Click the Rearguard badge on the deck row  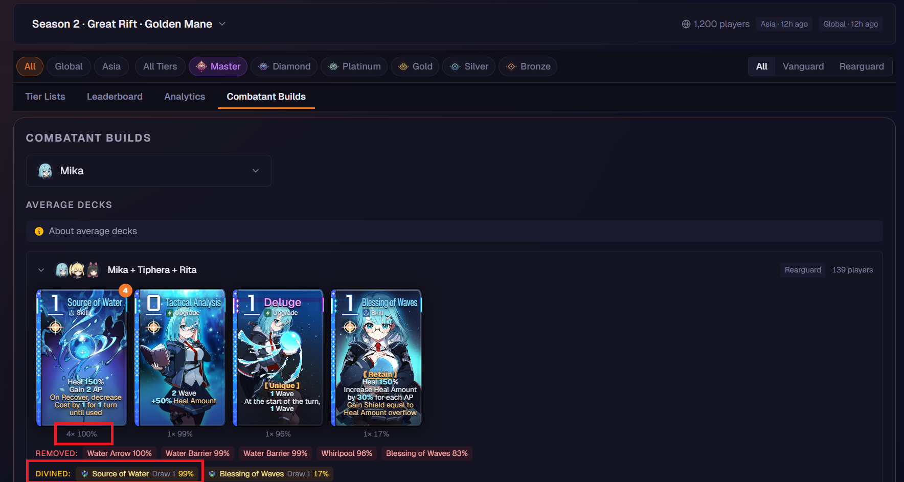click(x=803, y=270)
